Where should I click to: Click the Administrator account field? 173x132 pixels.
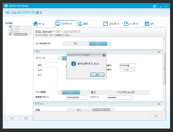coord(76,97)
